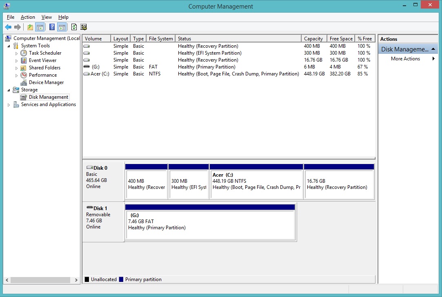Viewport: 442px width, 297px height.
Task: Toggle the Show/Hide Action Pane toolbar icon
Action: click(x=62, y=27)
